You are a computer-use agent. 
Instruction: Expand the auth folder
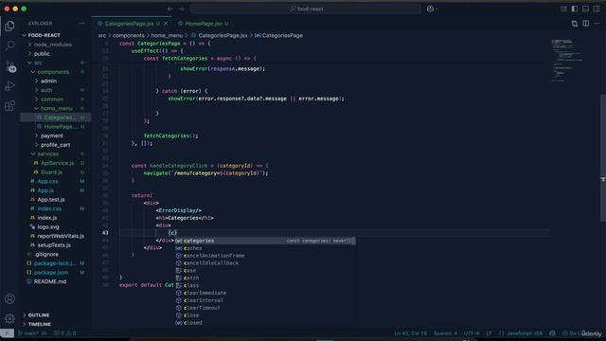[46, 90]
